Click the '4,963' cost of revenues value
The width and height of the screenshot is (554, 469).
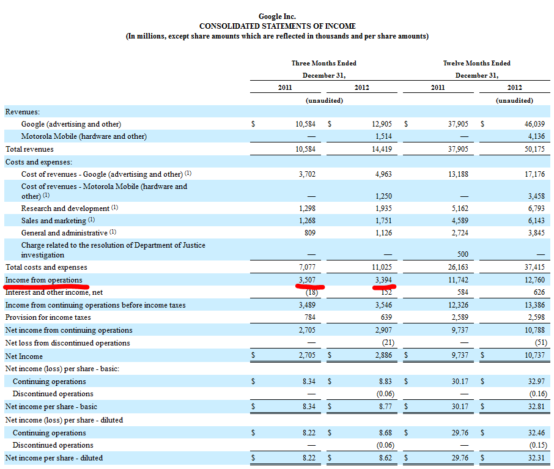[383, 174]
